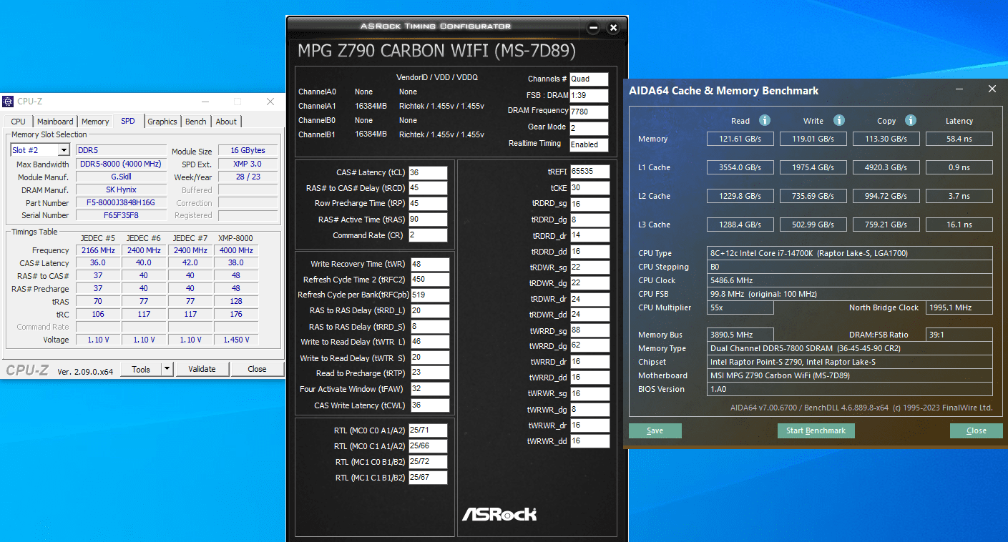Click CPU Clock value 5486.6 MHz
This screenshot has height=542, width=1008.
pyautogui.click(x=850, y=280)
